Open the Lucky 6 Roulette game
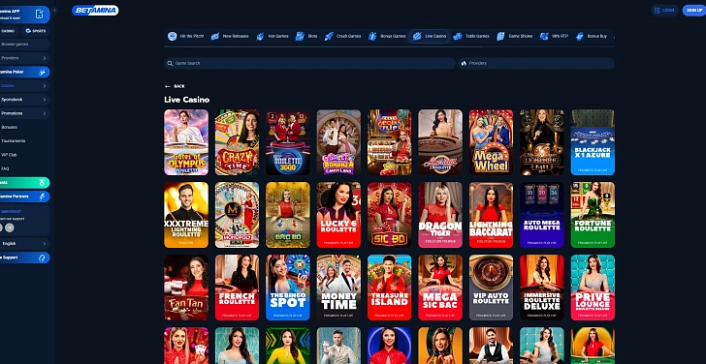The width and height of the screenshot is (706, 364). [x=338, y=215]
